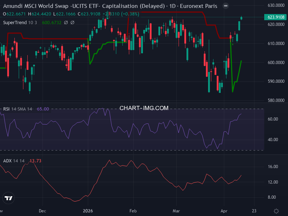Open the Euronext Paris exchange name
Image resolution: width=288 pixels, height=216 pixels.
point(198,6)
